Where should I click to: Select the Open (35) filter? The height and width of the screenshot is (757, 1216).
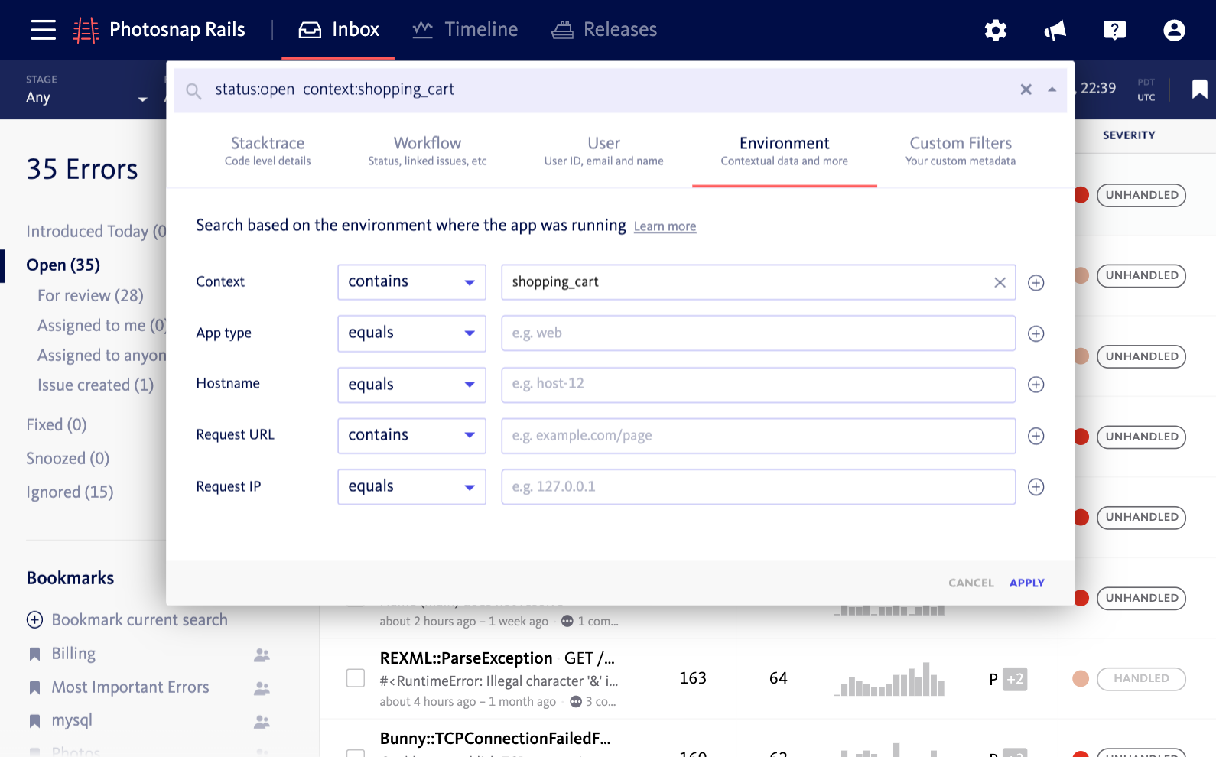tap(63, 265)
